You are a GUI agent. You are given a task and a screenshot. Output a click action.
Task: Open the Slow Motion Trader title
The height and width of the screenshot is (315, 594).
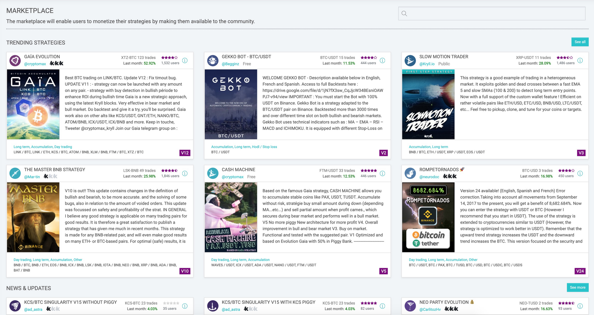tap(444, 57)
